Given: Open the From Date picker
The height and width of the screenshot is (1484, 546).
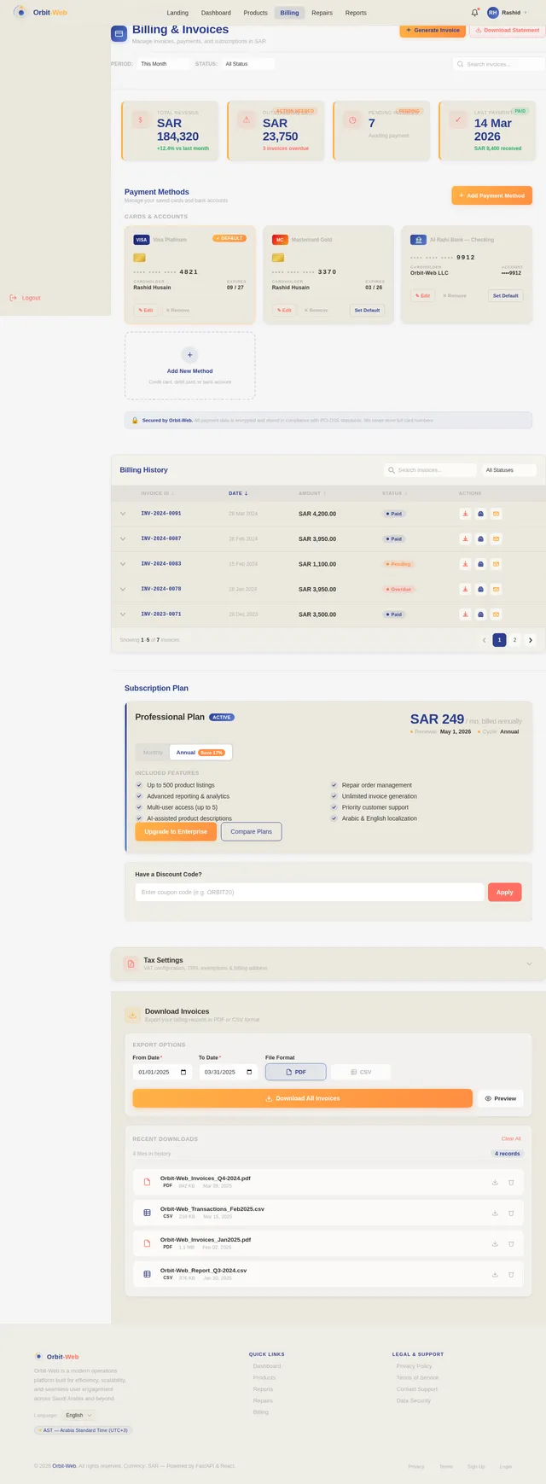Looking at the screenshot, I should pos(162,1072).
